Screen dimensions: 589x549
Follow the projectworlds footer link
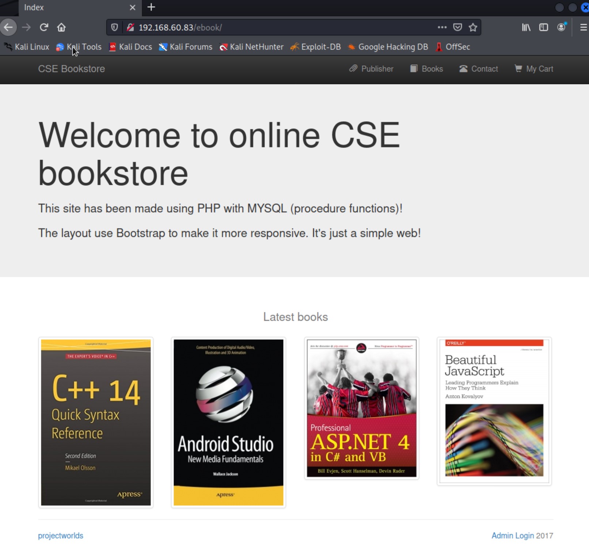tap(61, 535)
